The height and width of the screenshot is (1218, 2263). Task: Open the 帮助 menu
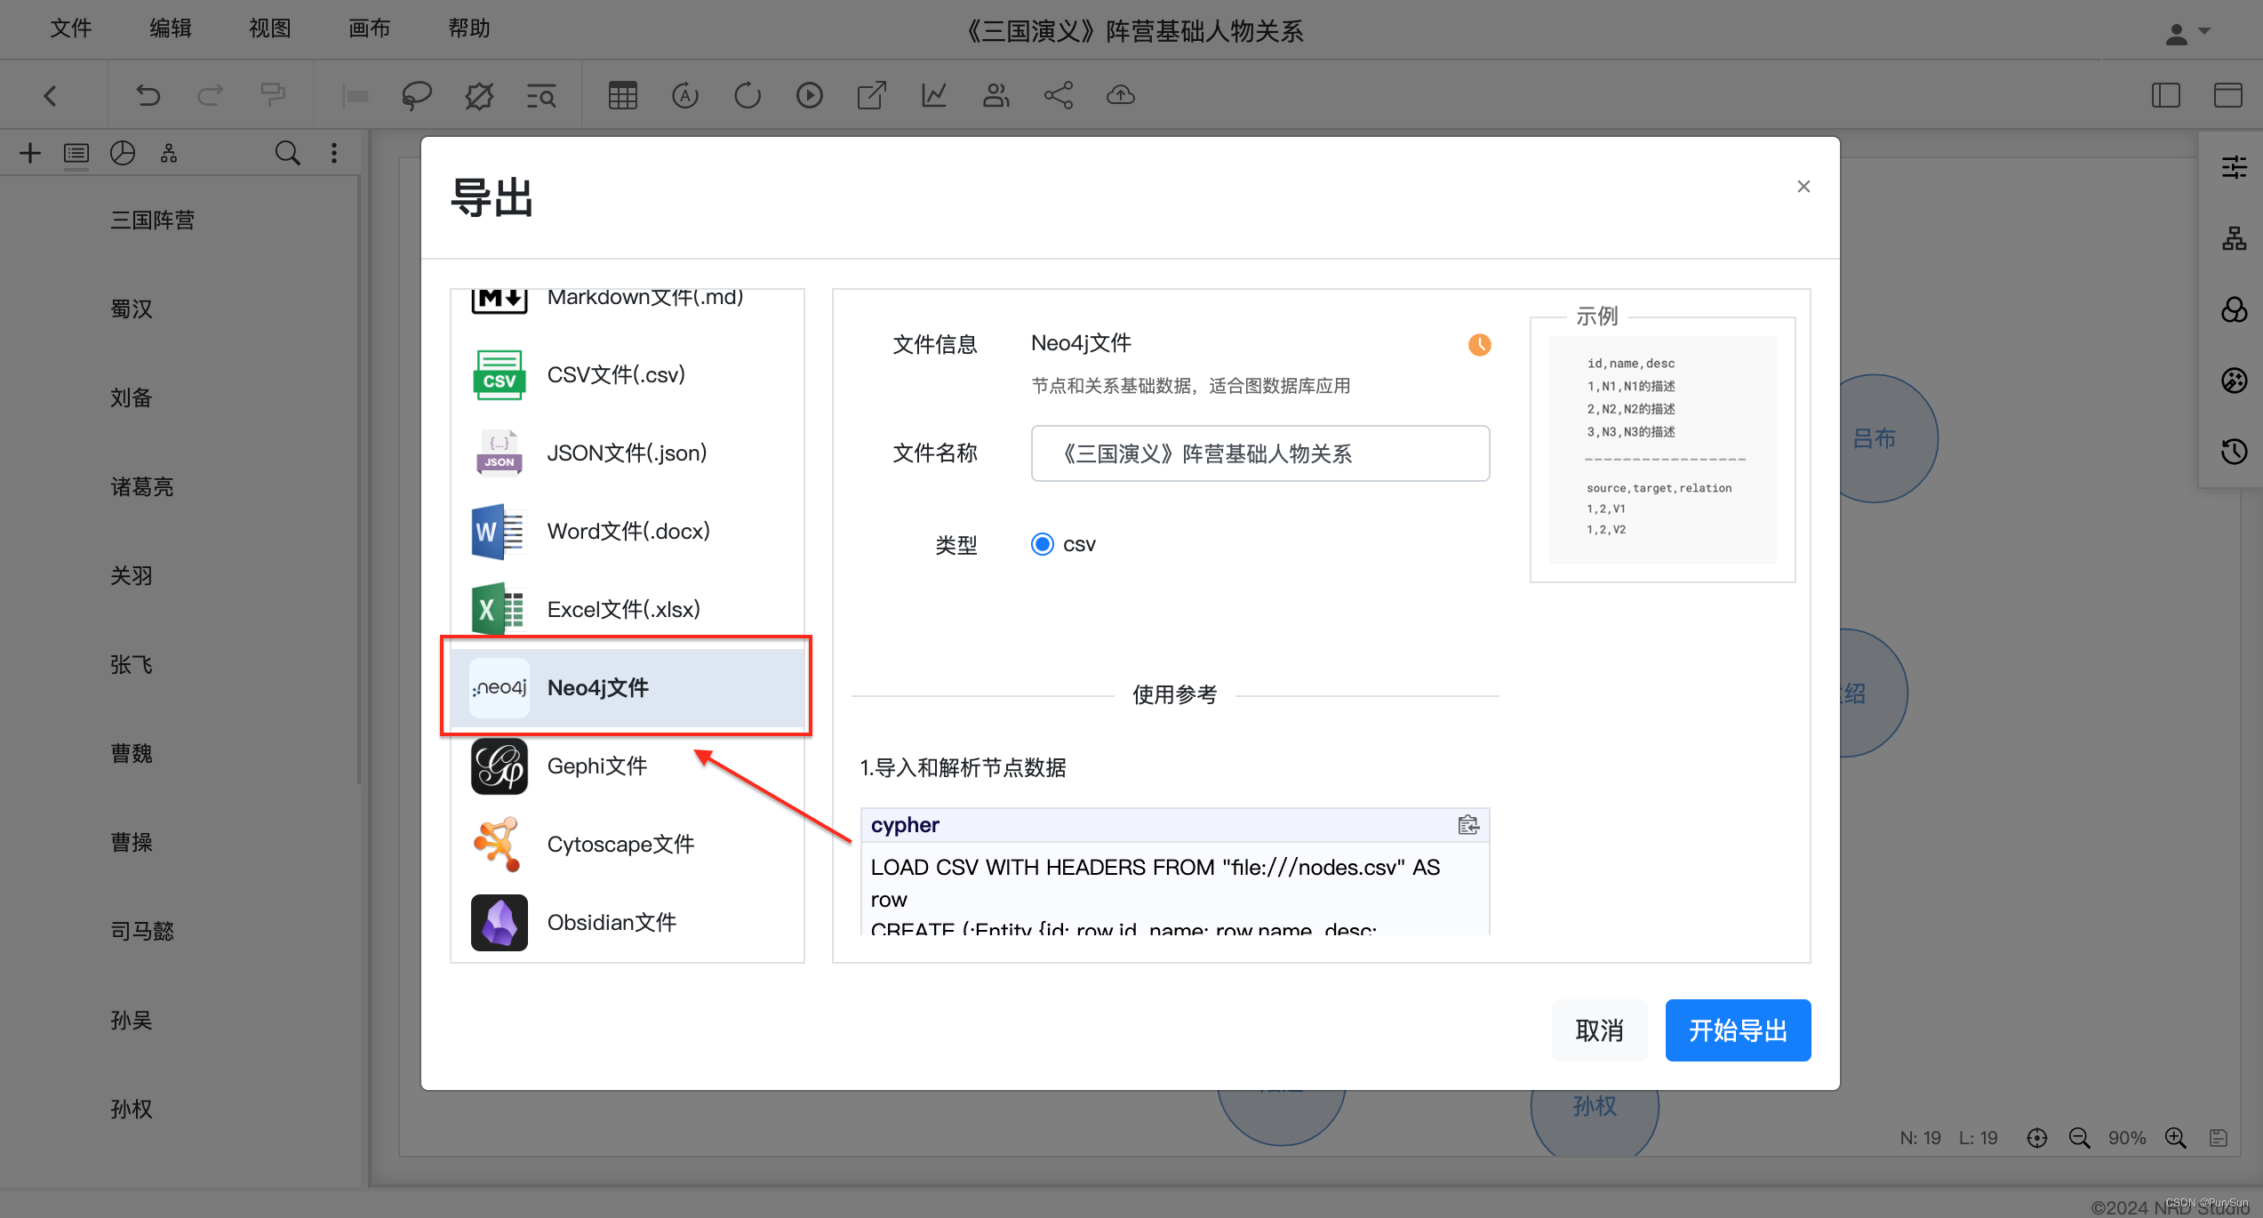(469, 28)
